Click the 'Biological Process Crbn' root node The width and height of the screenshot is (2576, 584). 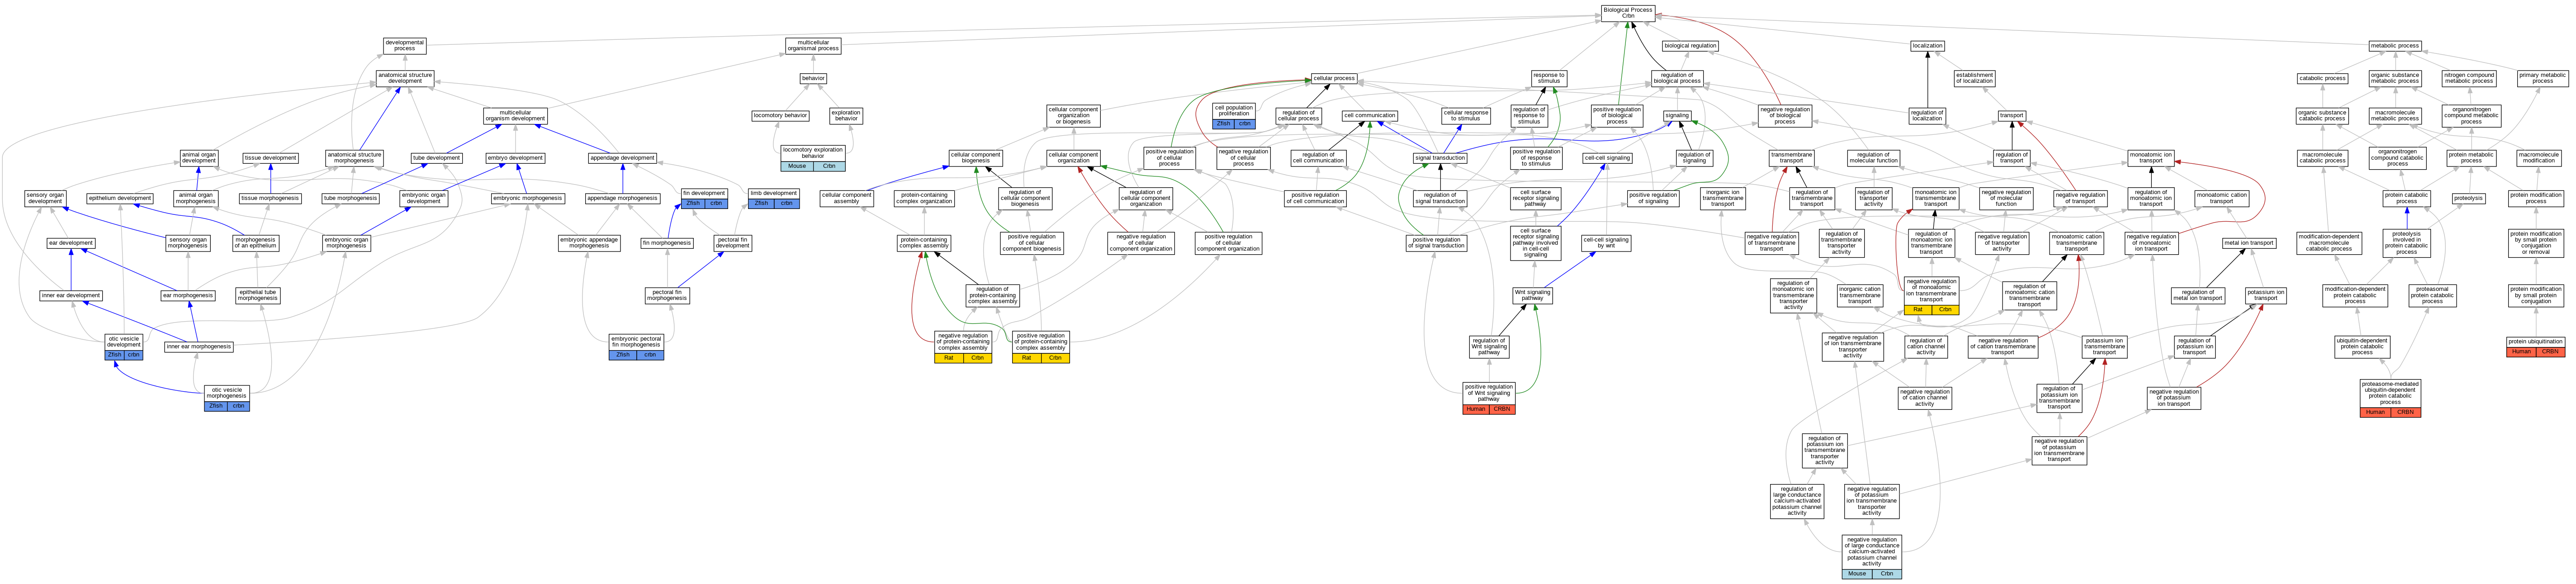click(1628, 13)
